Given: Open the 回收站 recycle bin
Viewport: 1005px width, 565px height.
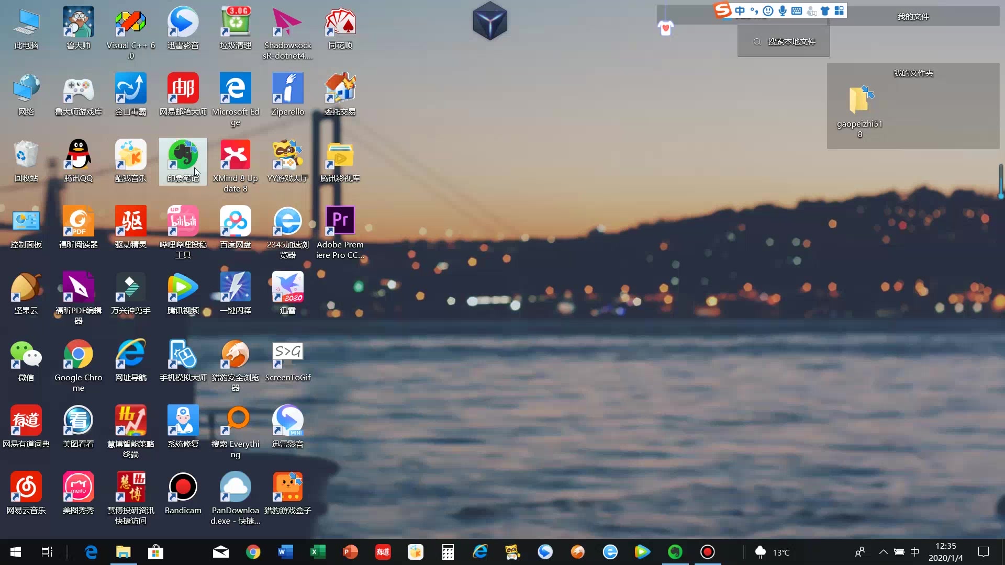Looking at the screenshot, I should pyautogui.click(x=26, y=161).
